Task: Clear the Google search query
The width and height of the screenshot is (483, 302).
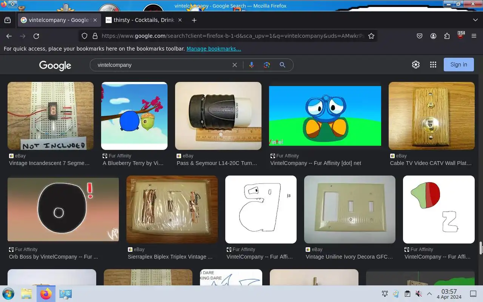Action: (x=235, y=65)
